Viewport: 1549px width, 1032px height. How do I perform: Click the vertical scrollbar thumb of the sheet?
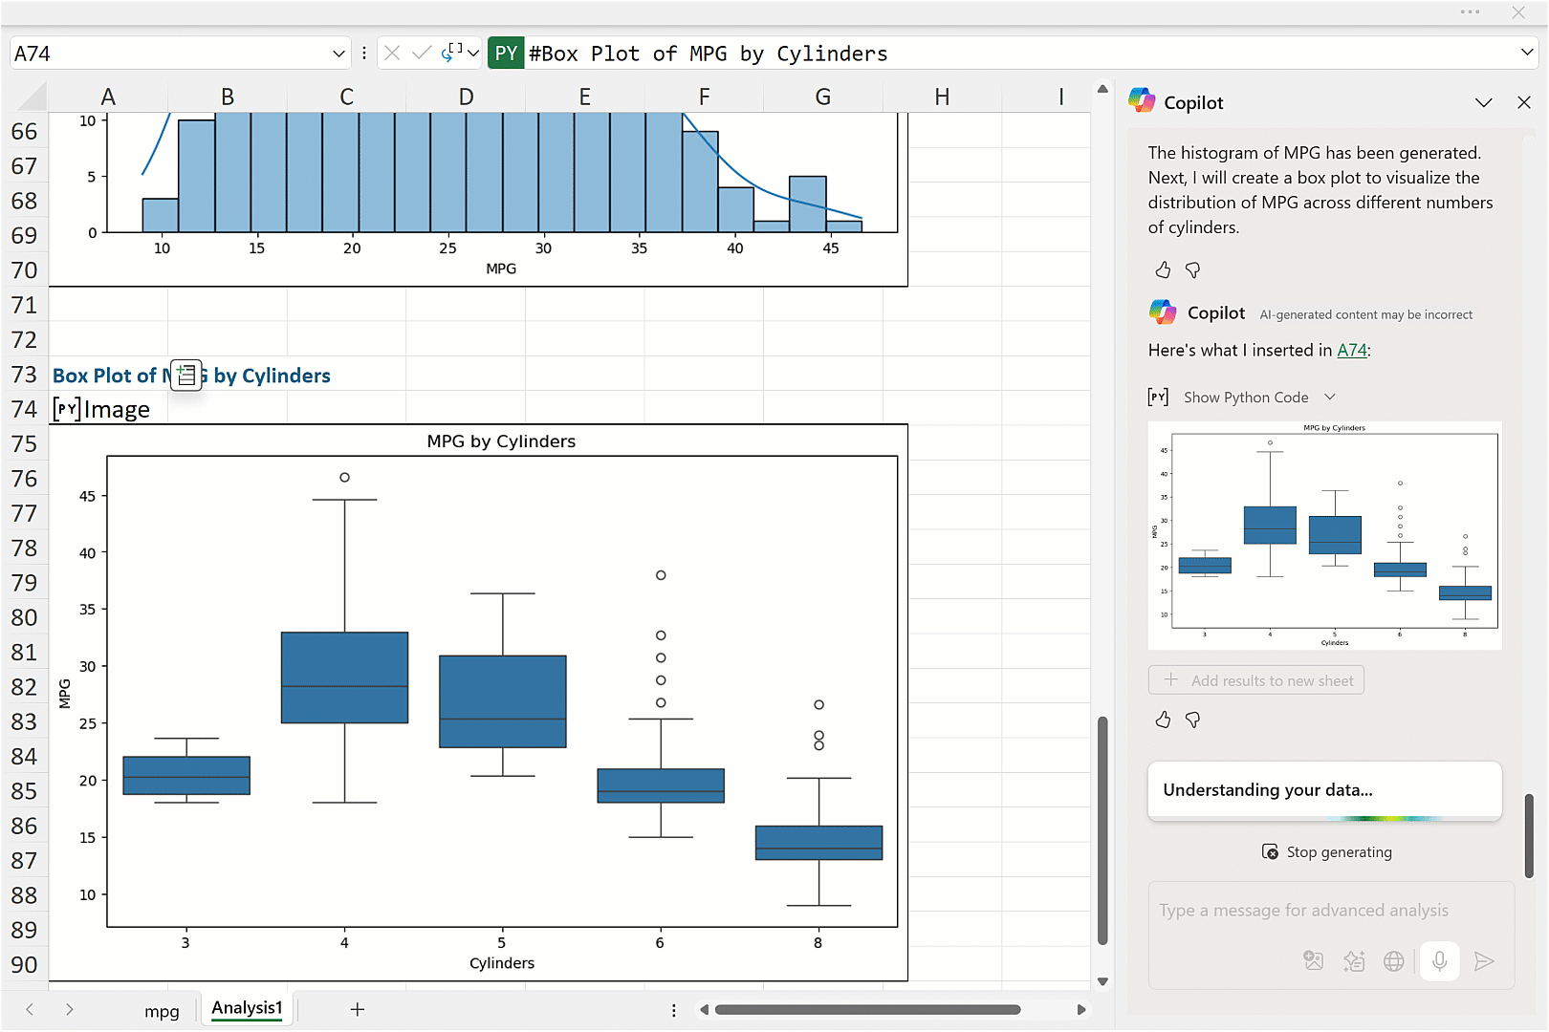tap(1102, 830)
